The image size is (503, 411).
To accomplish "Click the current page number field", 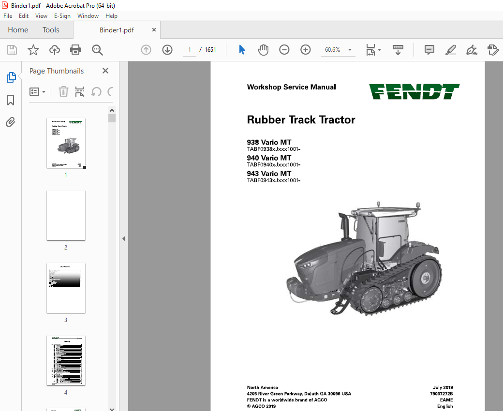I will (189, 50).
